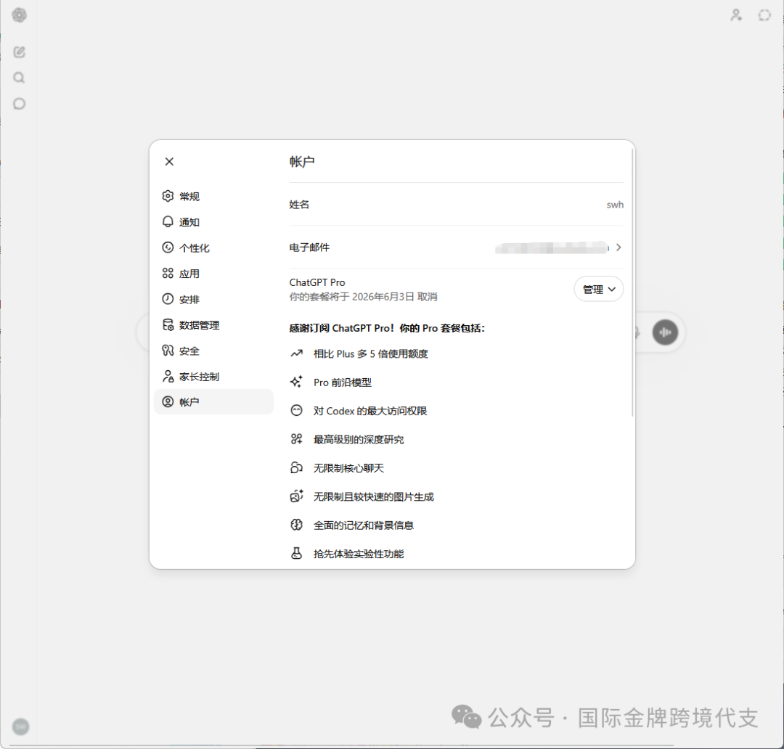The height and width of the screenshot is (749, 784).
Task: Open the 家长控制 parental controls tab
Action: point(213,377)
